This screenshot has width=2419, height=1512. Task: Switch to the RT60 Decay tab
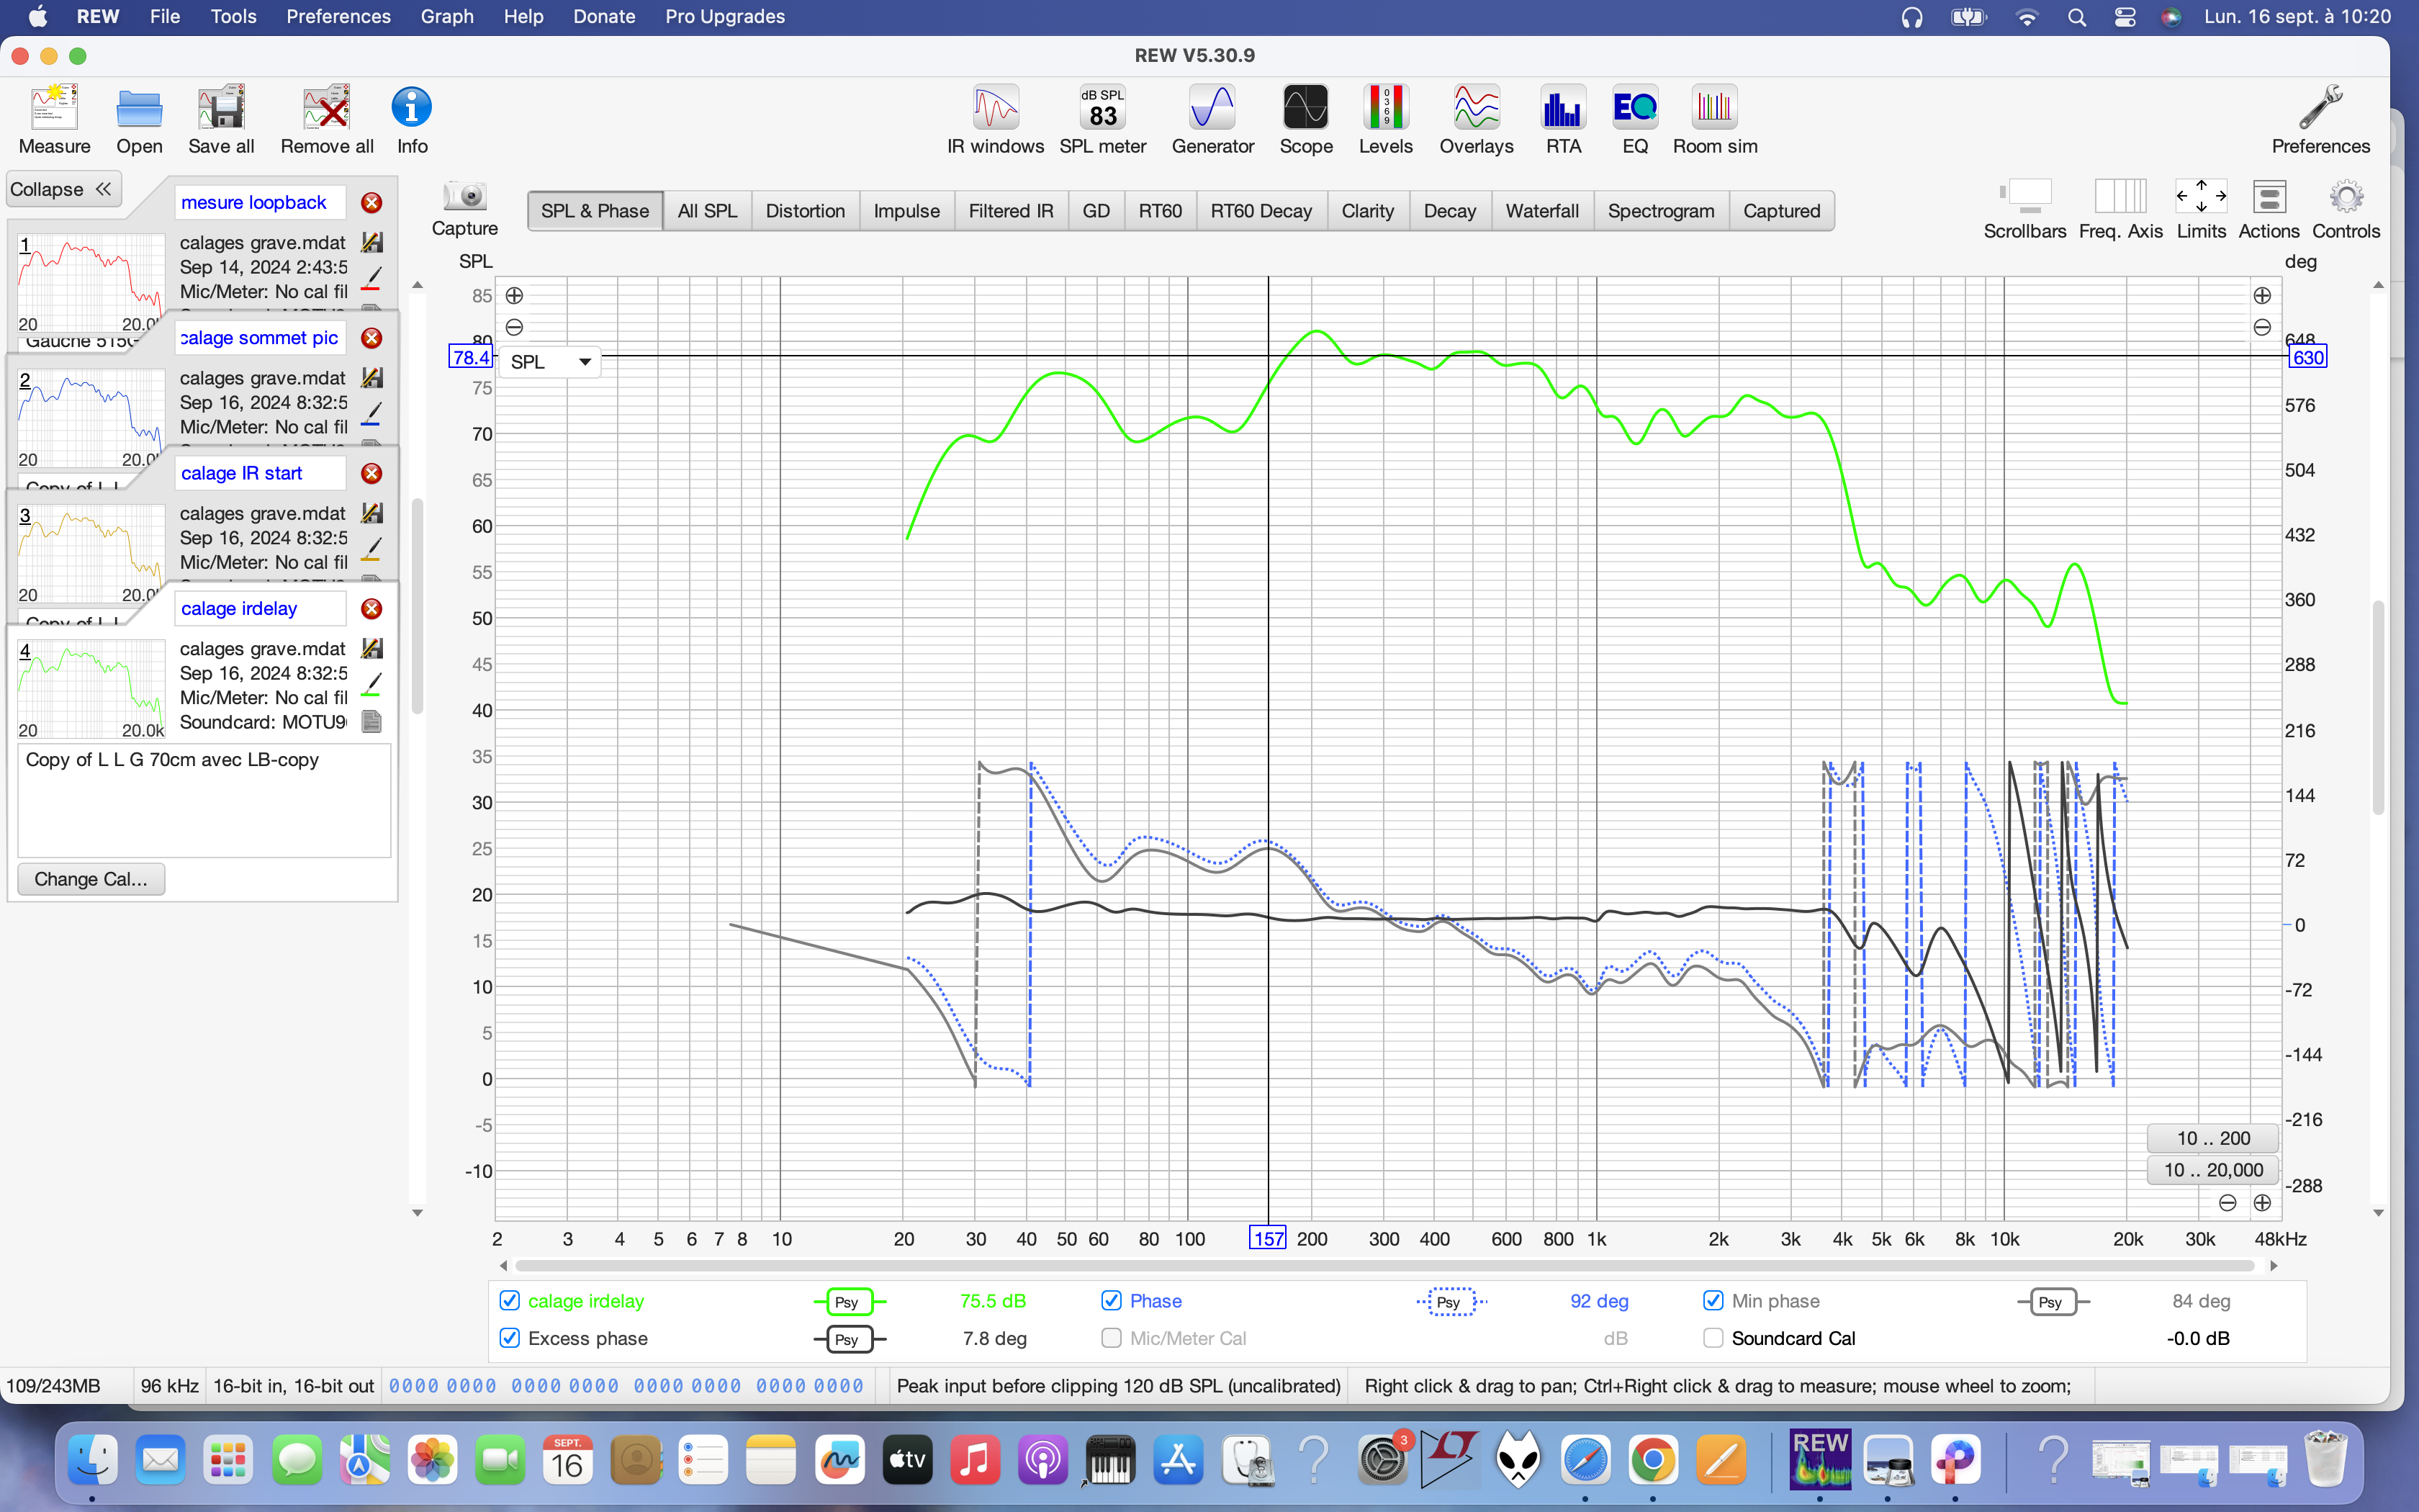point(1261,211)
